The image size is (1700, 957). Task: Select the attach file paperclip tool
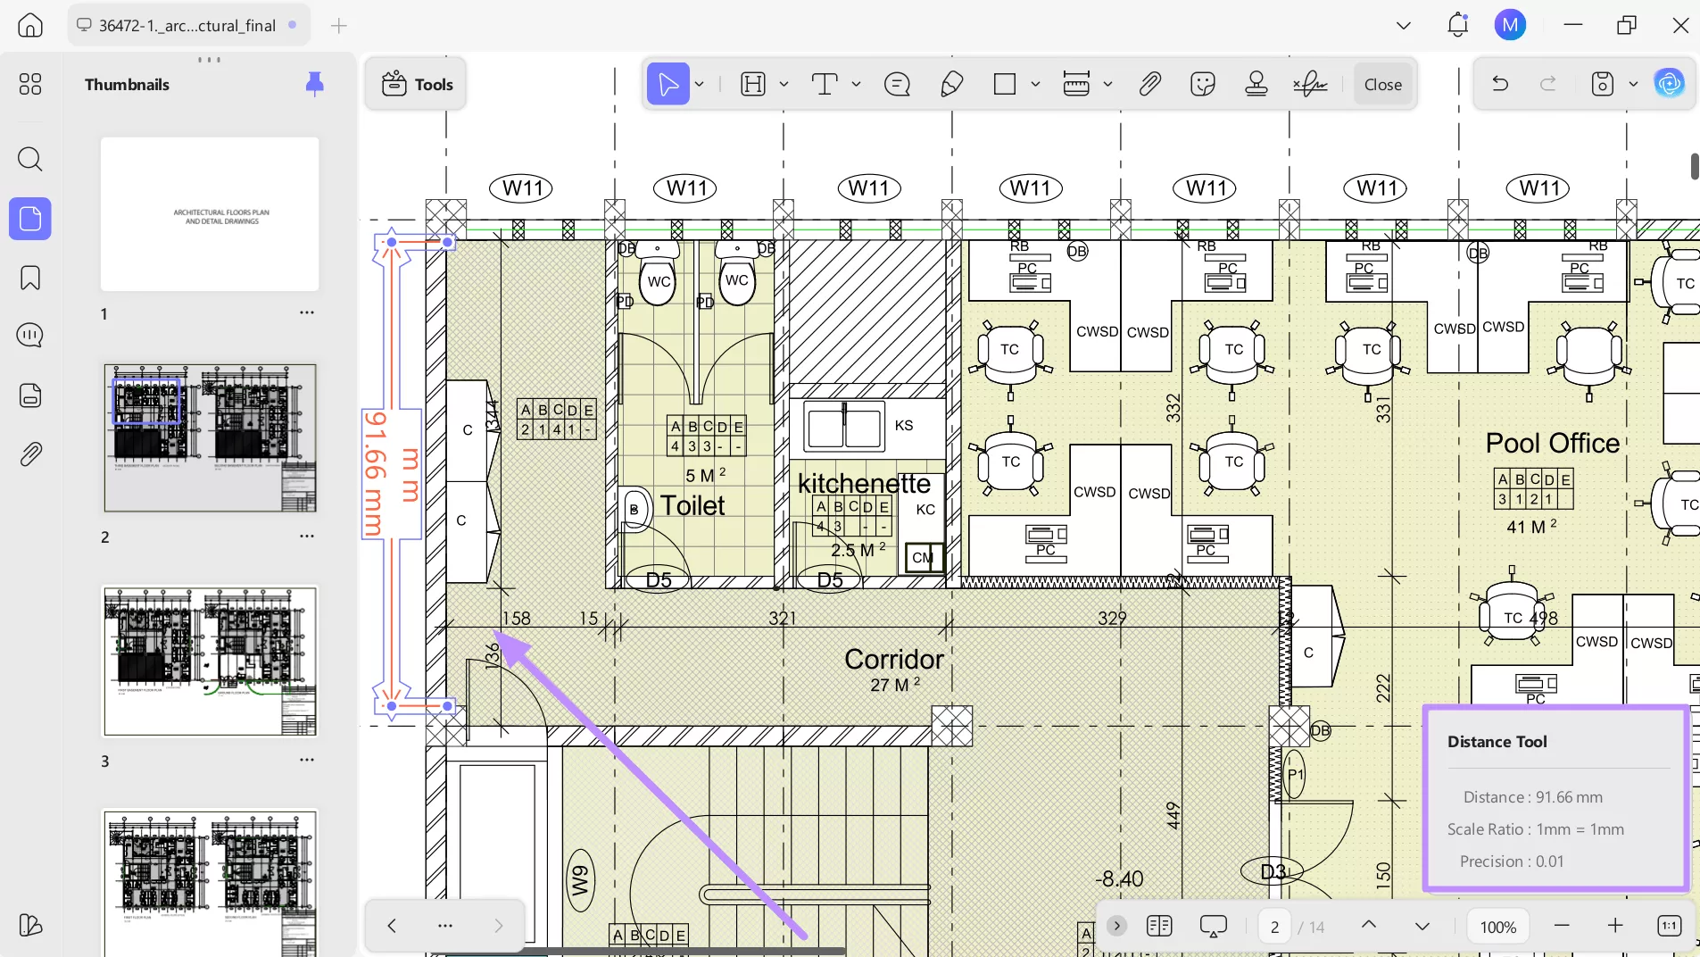[1150, 84]
